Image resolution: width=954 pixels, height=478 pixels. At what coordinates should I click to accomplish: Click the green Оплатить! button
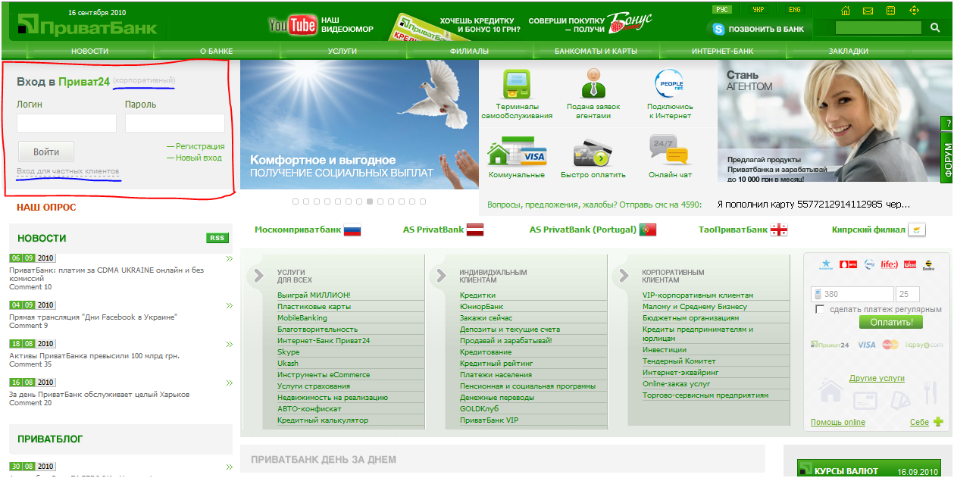[x=891, y=322]
